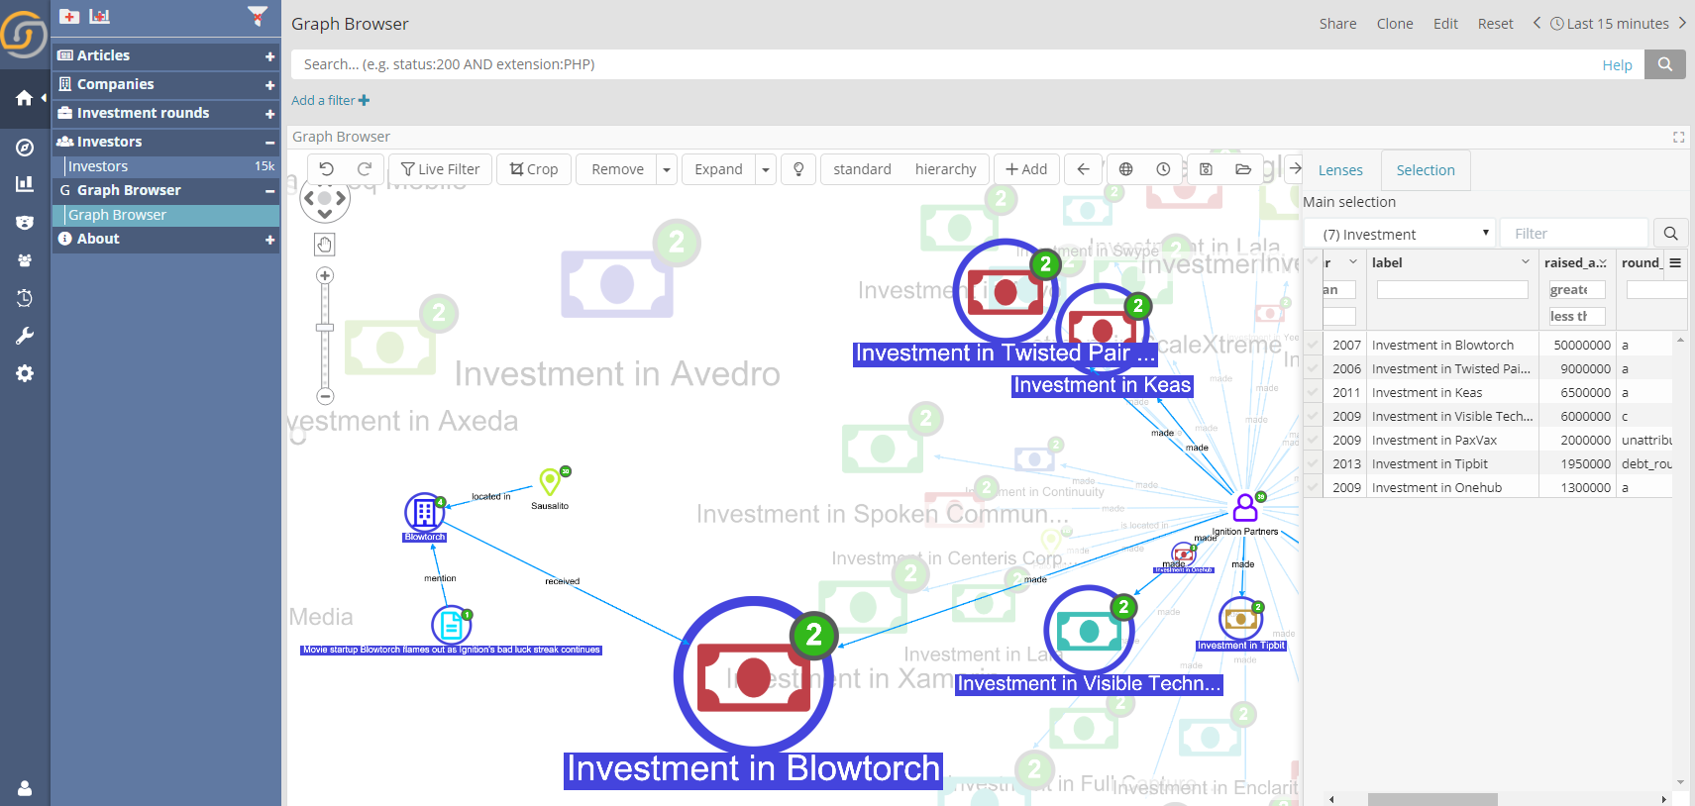Toggle the globe map mode icon
This screenshot has height=806, width=1695.
point(1125,169)
